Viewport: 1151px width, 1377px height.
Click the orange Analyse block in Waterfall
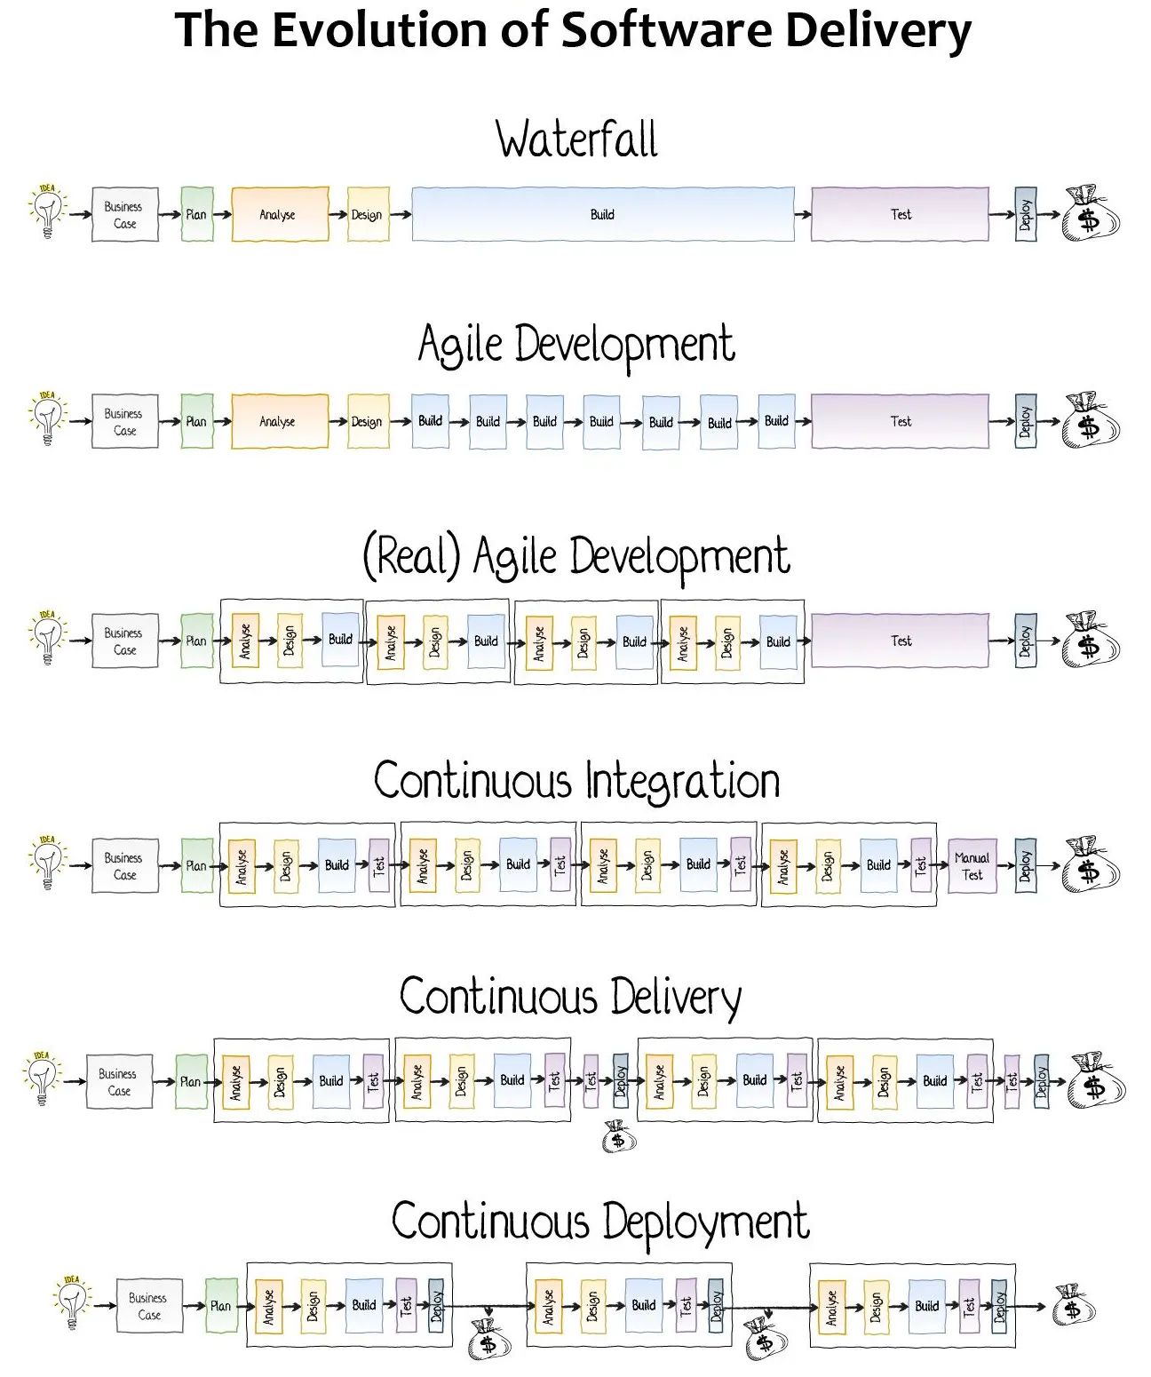280,214
